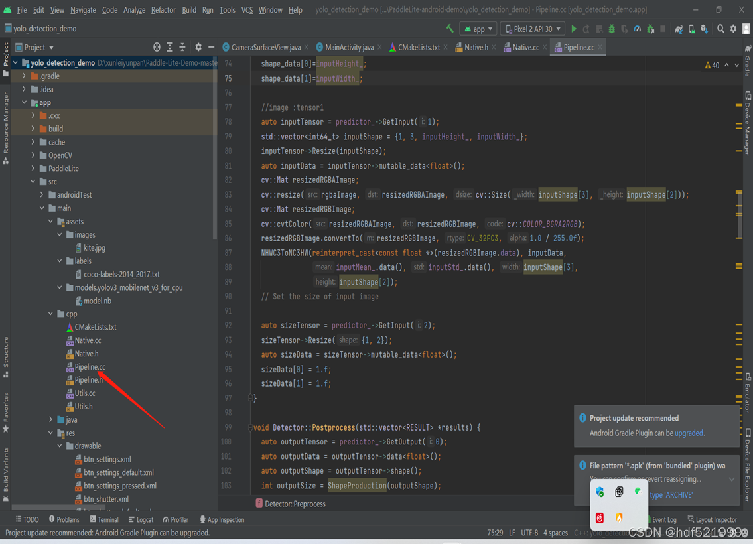Open the Profile app gauge icon
This screenshot has width=753, height=544.
(x=637, y=29)
